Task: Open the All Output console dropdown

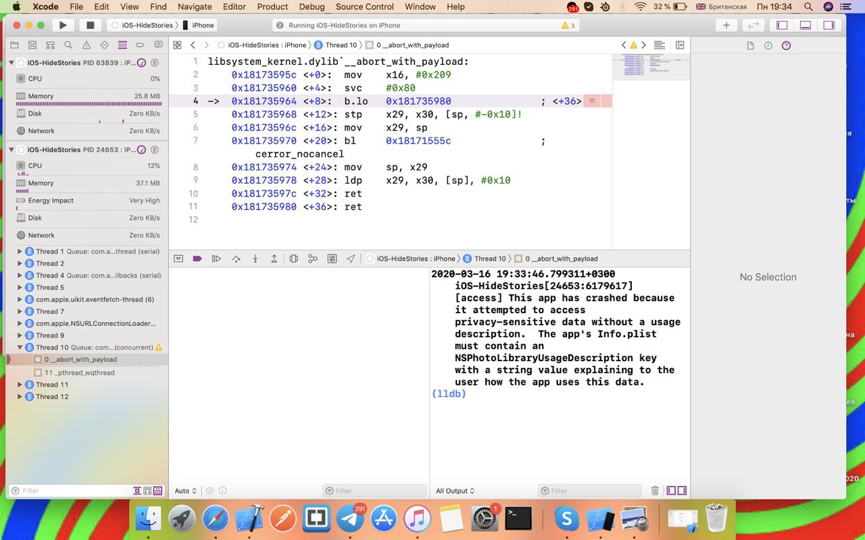Action: click(455, 491)
